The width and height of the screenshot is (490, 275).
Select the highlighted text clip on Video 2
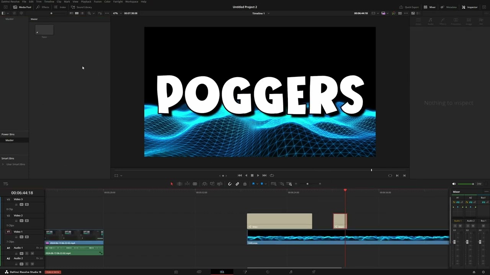[x=340, y=221]
